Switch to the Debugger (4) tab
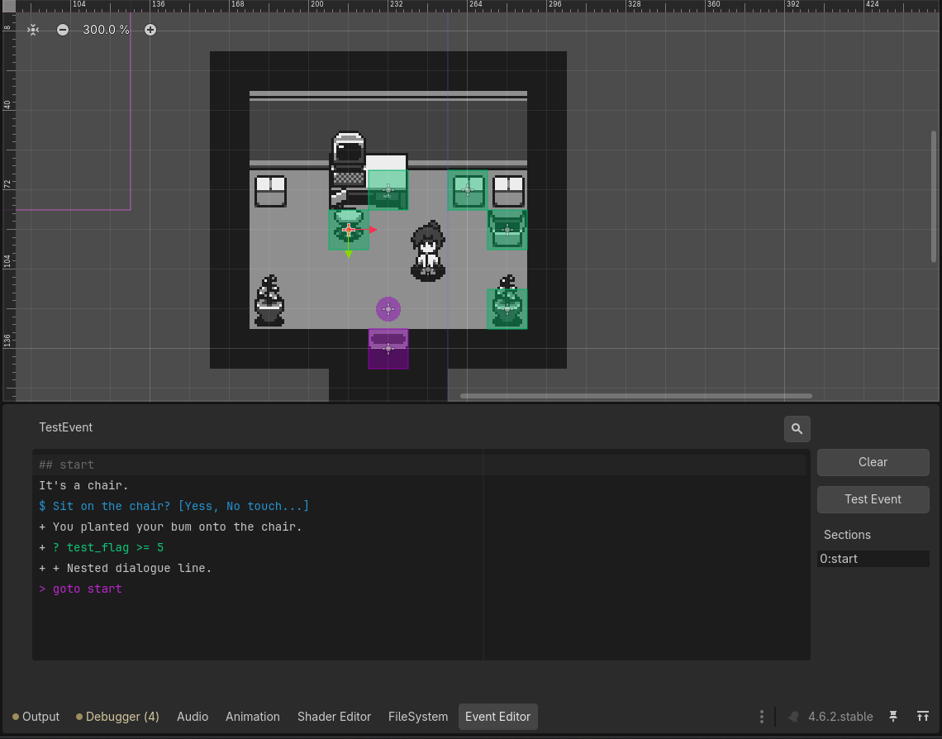The width and height of the screenshot is (942, 739). point(117,717)
